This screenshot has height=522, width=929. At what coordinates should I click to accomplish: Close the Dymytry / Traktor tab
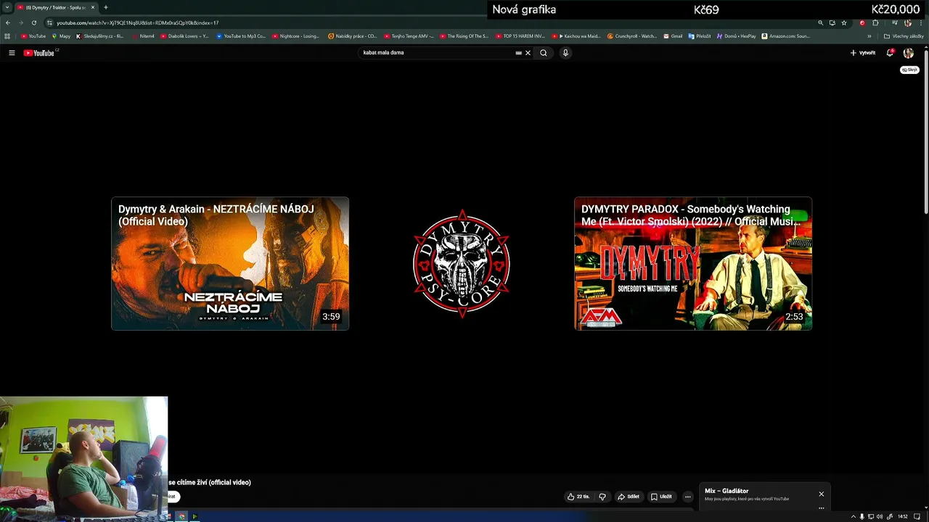(93, 7)
